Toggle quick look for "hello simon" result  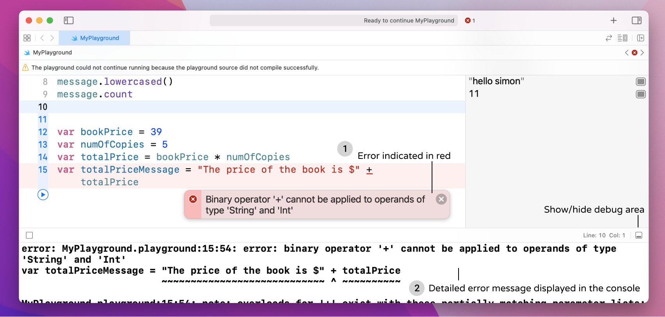pyautogui.click(x=640, y=81)
